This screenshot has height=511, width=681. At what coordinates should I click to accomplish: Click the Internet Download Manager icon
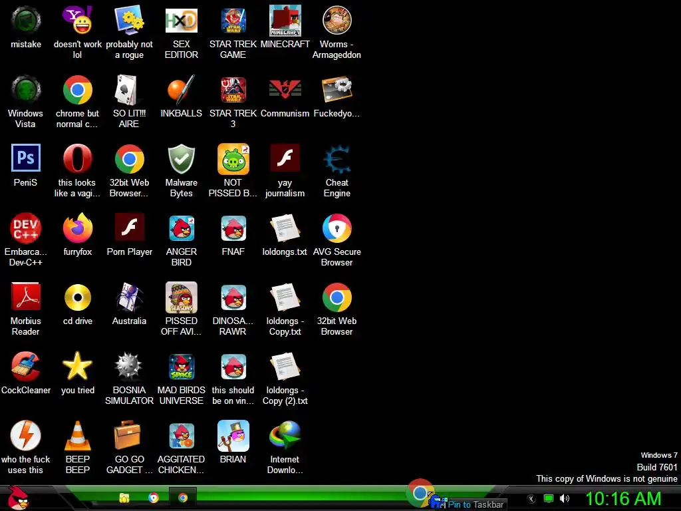(x=285, y=435)
